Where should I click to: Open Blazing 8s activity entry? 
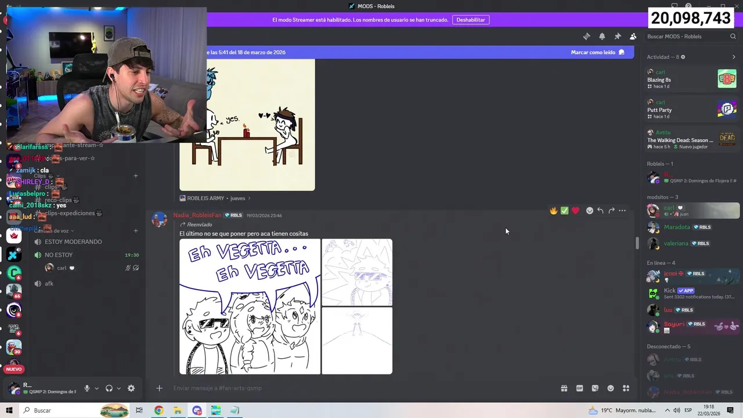point(692,79)
